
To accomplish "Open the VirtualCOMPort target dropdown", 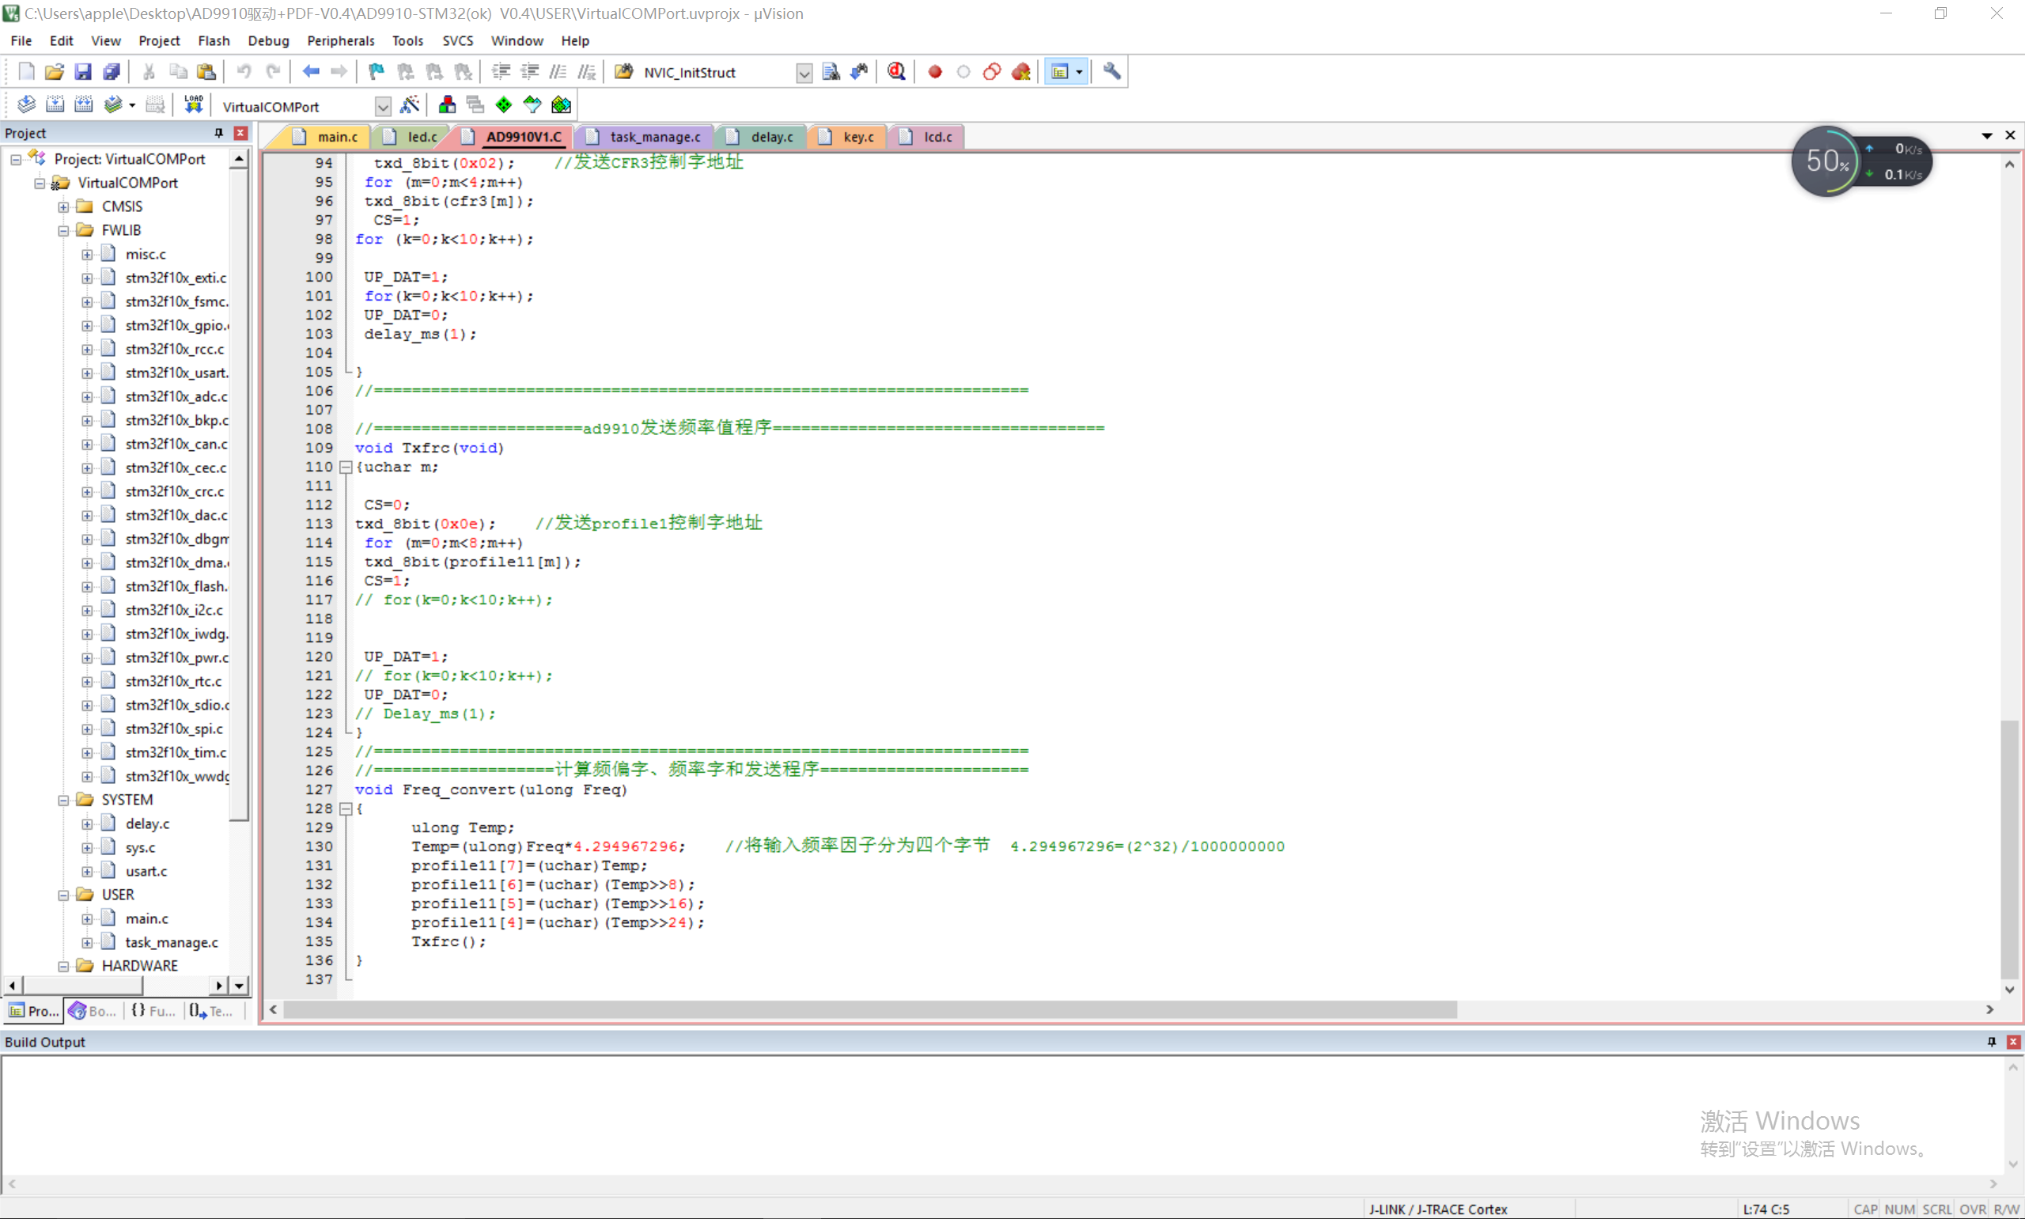I will (383, 107).
